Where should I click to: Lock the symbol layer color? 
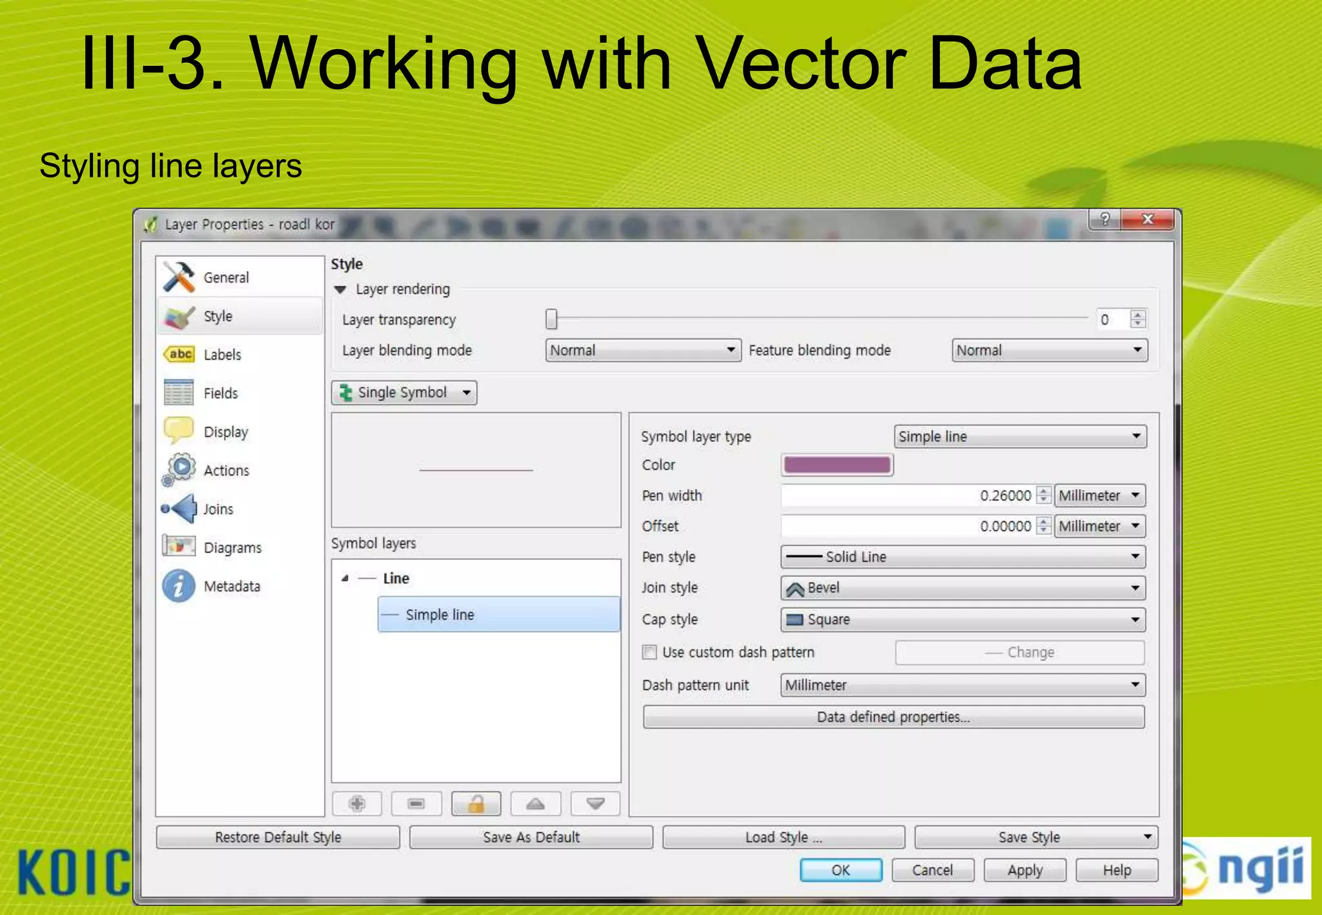pos(476,803)
